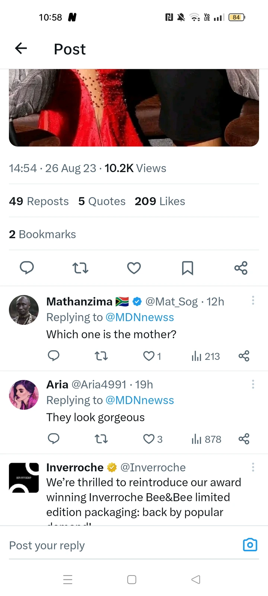Open Mathanzima's profile picture
This screenshot has height=596, width=268.
click(24, 310)
